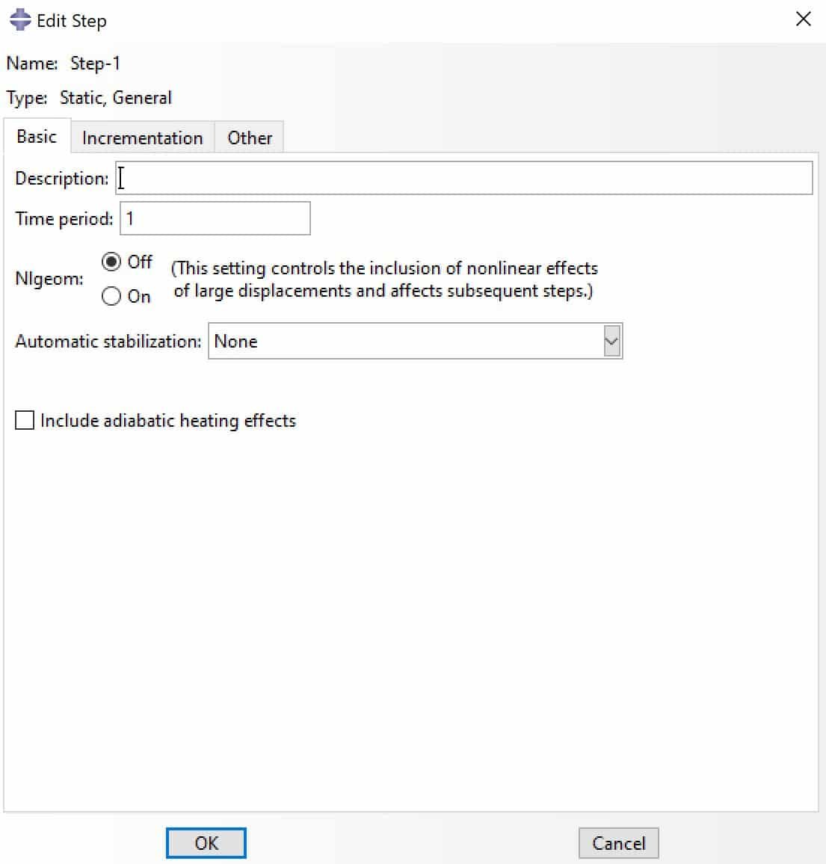826x864 pixels.
Task: Turn Nlgeom On via radio button
Action: (x=111, y=297)
